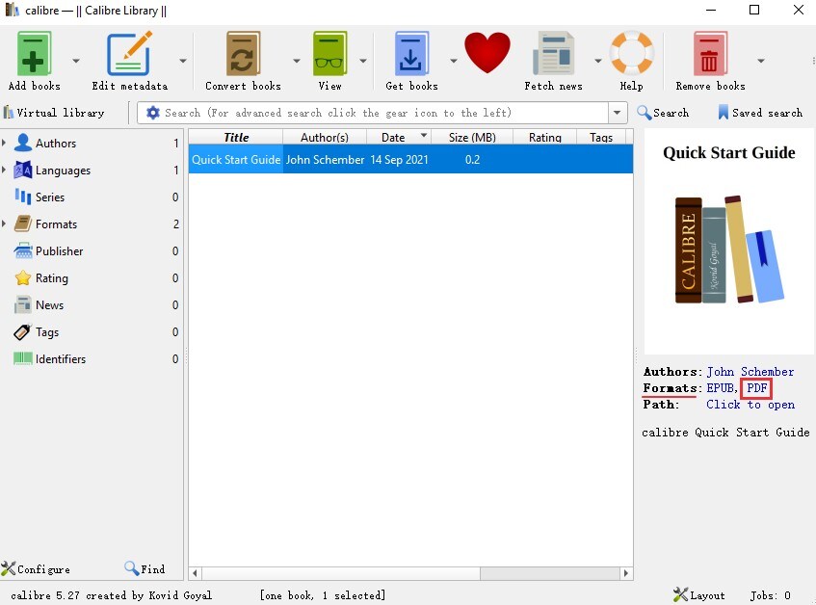Click the 14 Sep 2021 date cell
The height and width of the screenshot is (605, 816).
pyautogui.click(x=399, y=159)
